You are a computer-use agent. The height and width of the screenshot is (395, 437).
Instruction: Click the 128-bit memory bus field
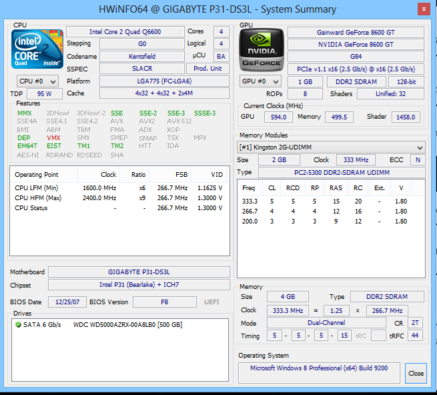406,81
